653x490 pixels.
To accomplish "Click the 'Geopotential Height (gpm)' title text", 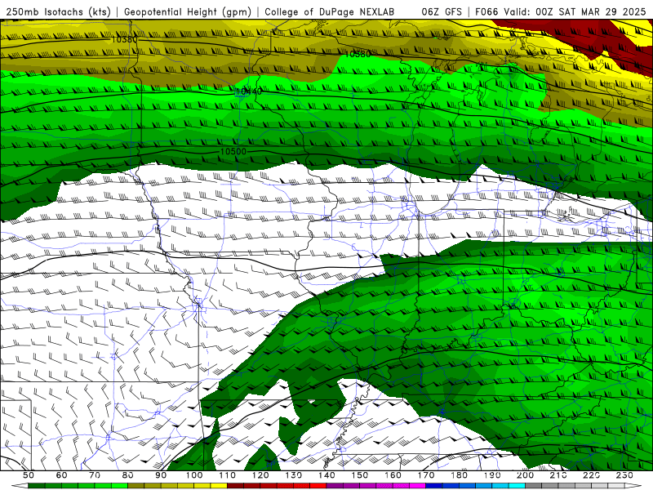I will (x=188, y=11).
